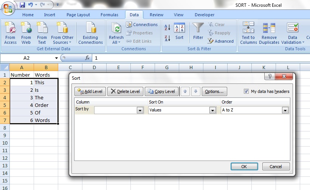Screen dimensions: 310x190
Task: Click the Sort A to Z ribbon icon
Action: (167, 28)
